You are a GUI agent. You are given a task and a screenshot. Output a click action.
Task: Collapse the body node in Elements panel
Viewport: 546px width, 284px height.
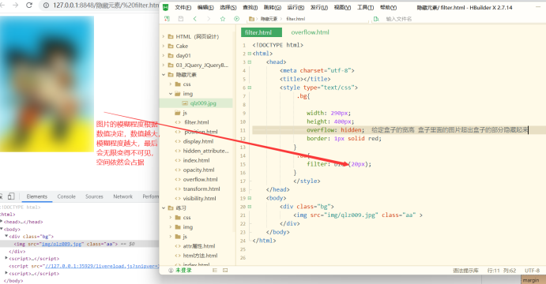click(x=2, y=229)
